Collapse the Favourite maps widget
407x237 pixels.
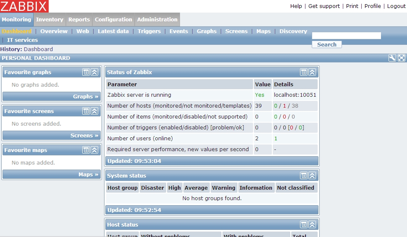[94, 150]
